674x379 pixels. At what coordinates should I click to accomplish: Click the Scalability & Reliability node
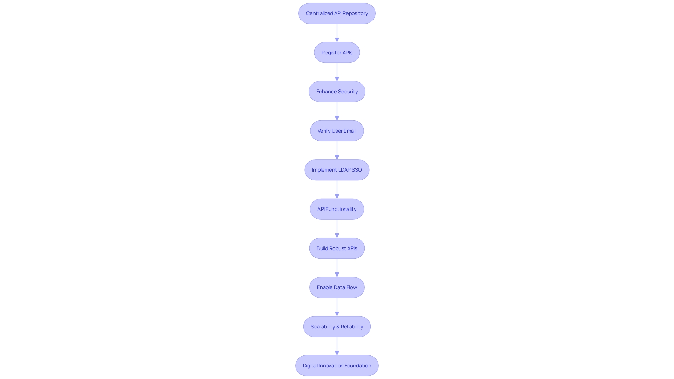[337, 326]
